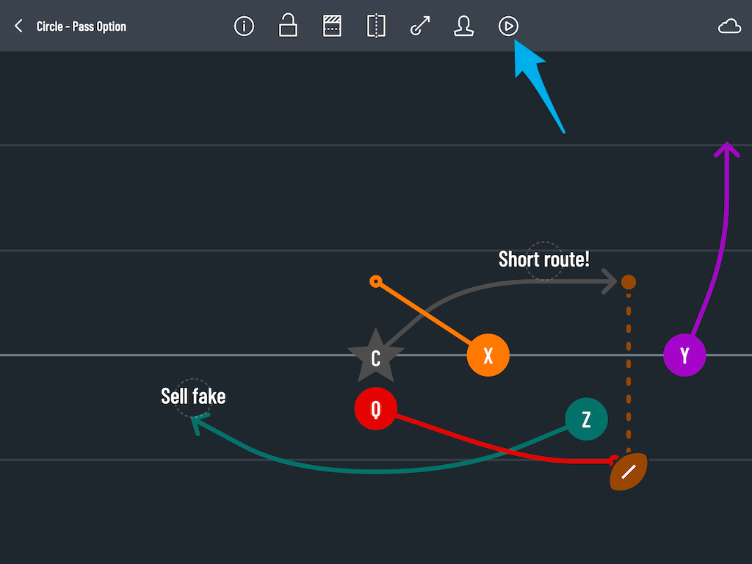Click the flip/mirror play icon
Screen dimensions: 752x564
(376, 26)
